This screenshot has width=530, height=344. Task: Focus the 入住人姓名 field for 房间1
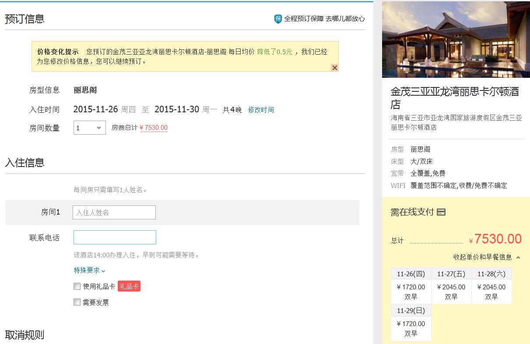point(114,212)
